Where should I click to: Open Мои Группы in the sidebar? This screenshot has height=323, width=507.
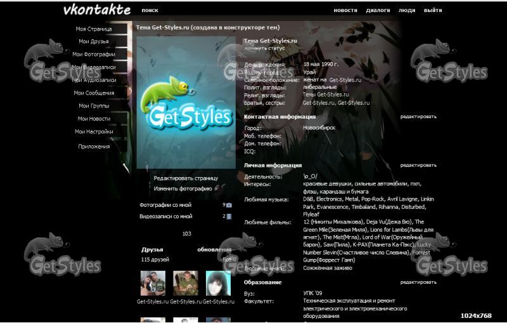point(94,106)
